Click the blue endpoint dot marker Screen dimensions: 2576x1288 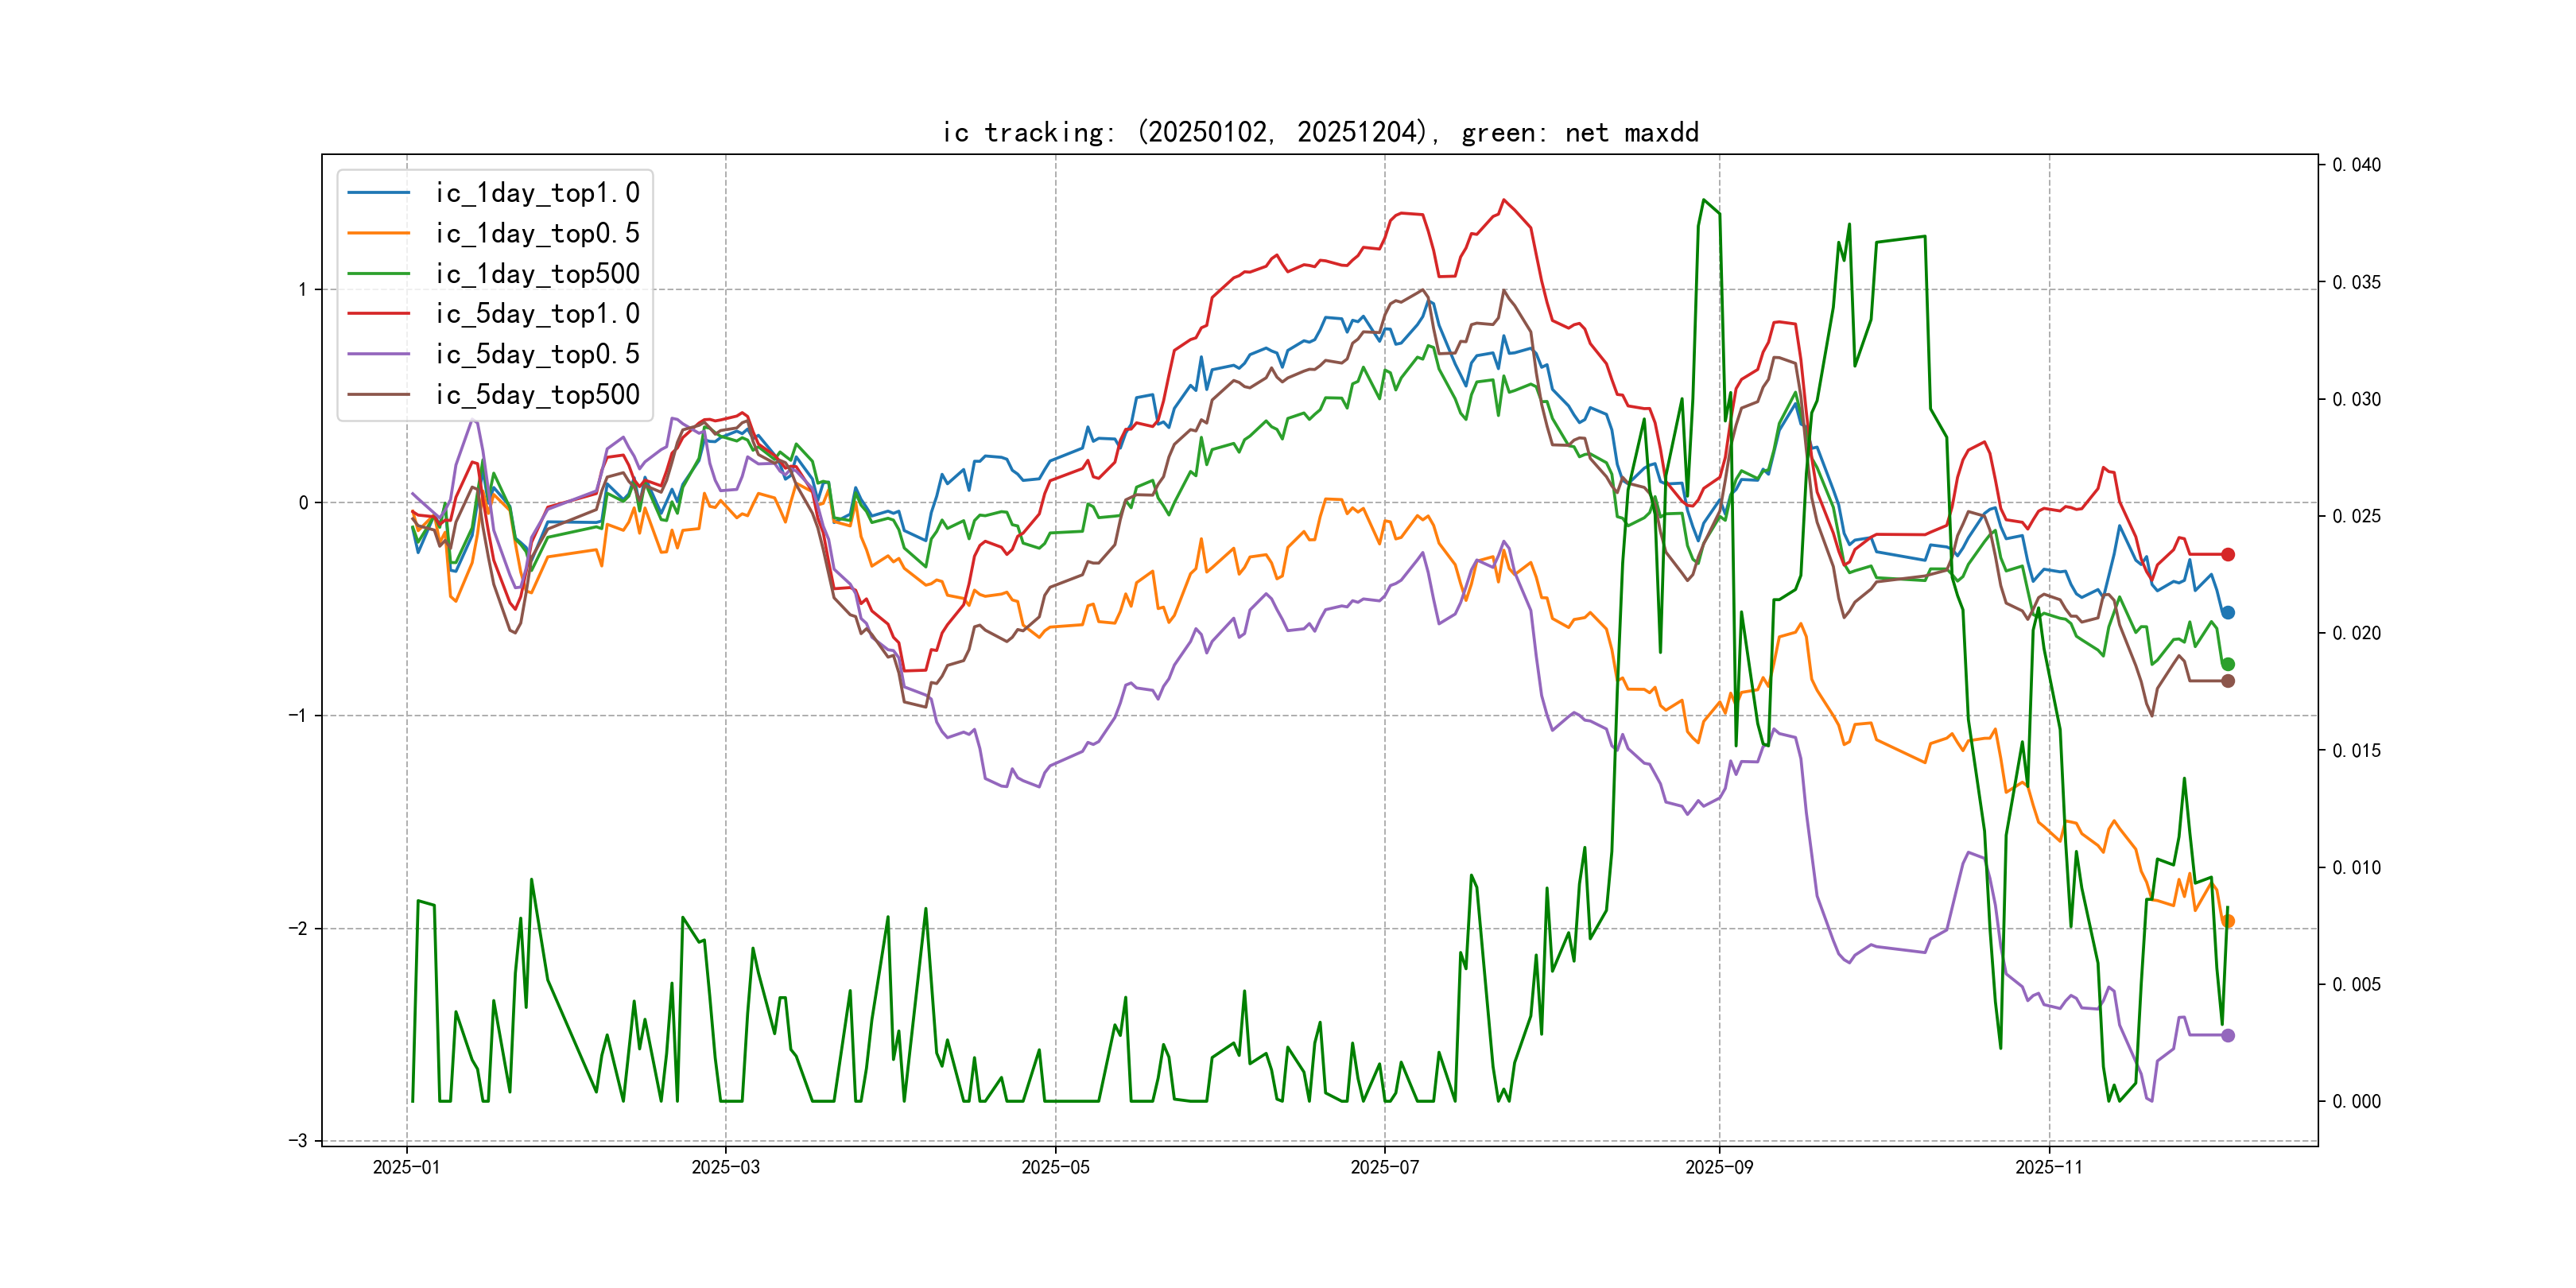(2228, 613)
